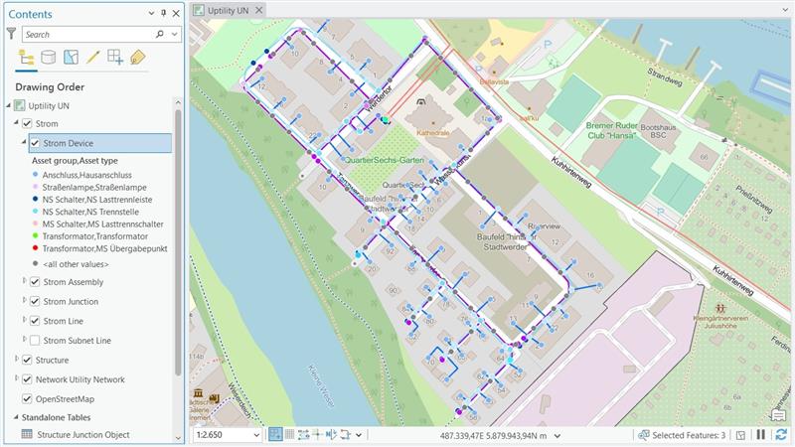This screenshot has width=795, height=447.
Task: Click the map notifications icon at bottom right
Action: coord(779,415)
